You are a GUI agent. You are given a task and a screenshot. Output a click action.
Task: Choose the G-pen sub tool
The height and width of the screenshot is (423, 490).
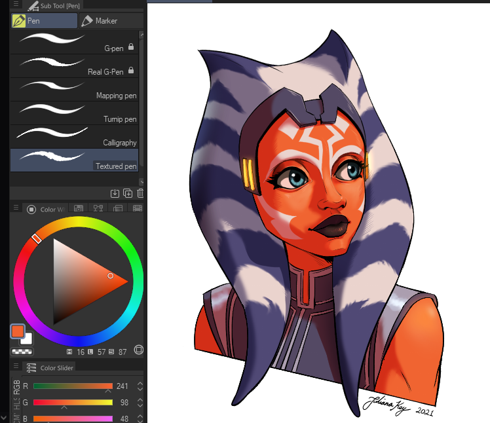(75, 42)
